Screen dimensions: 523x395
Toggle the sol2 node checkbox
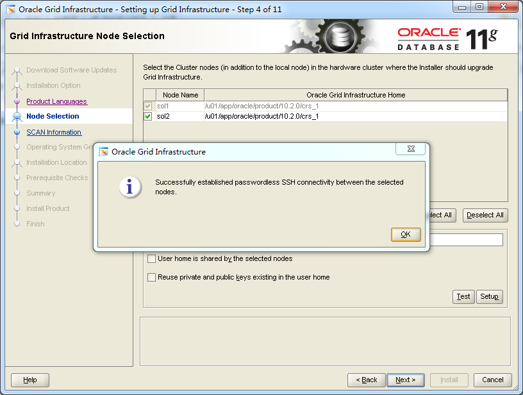pos(148,117)
